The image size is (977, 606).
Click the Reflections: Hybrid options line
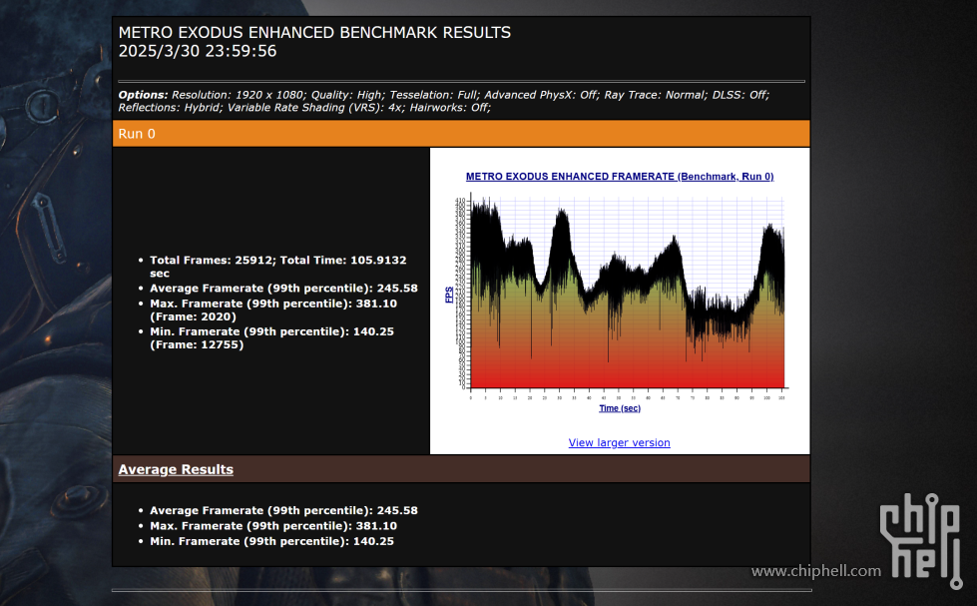point(304,107)
